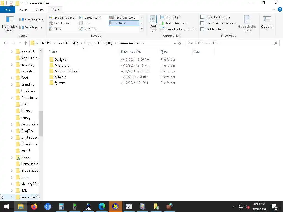
Task: Sort by the Type column header
Action: pyautogui.click(x=175, y=52)
